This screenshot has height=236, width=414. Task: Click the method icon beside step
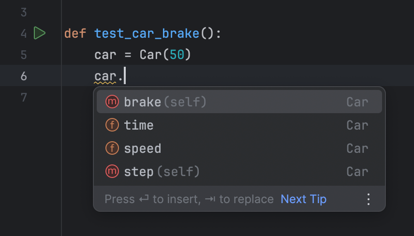click(x=112, y=172)
